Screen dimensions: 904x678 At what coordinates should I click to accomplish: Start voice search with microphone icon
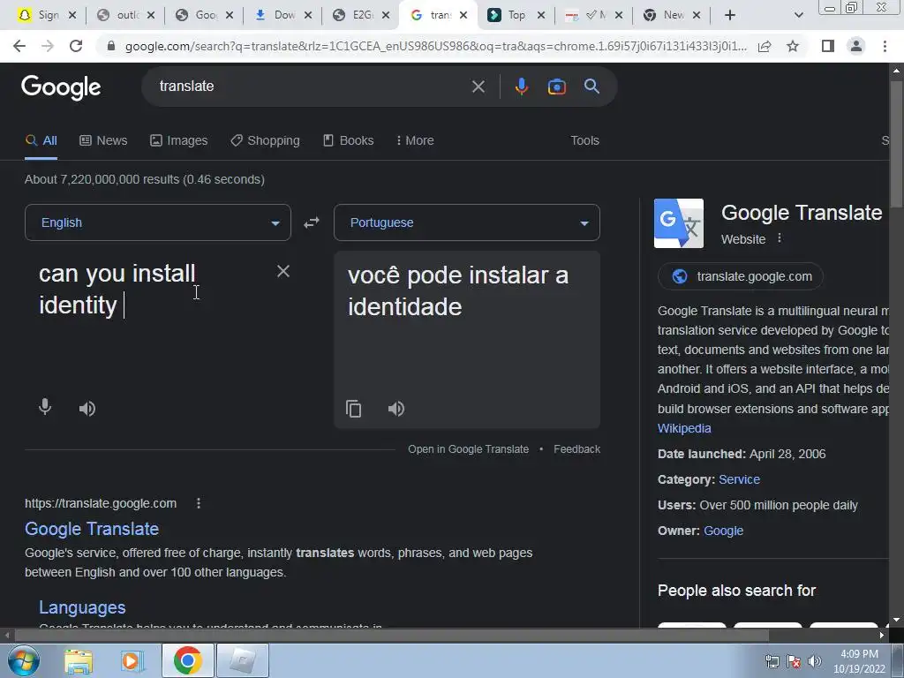(521, 87)
